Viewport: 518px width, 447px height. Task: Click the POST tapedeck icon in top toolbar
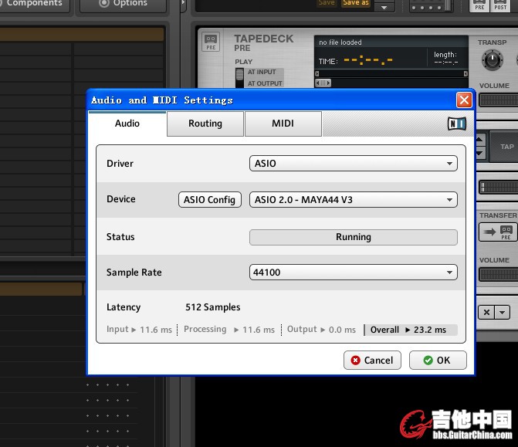pos(500,5)
